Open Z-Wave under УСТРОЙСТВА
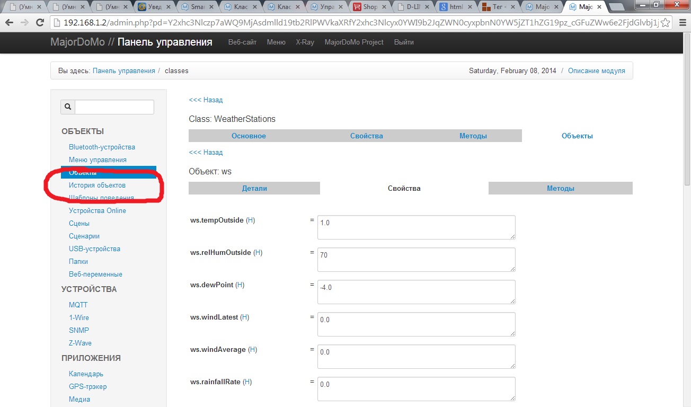691x407 pixels. (x=80, y=343)
